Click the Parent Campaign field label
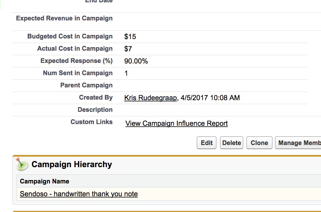The image size is (321, 212). click(x=86, y=85)
